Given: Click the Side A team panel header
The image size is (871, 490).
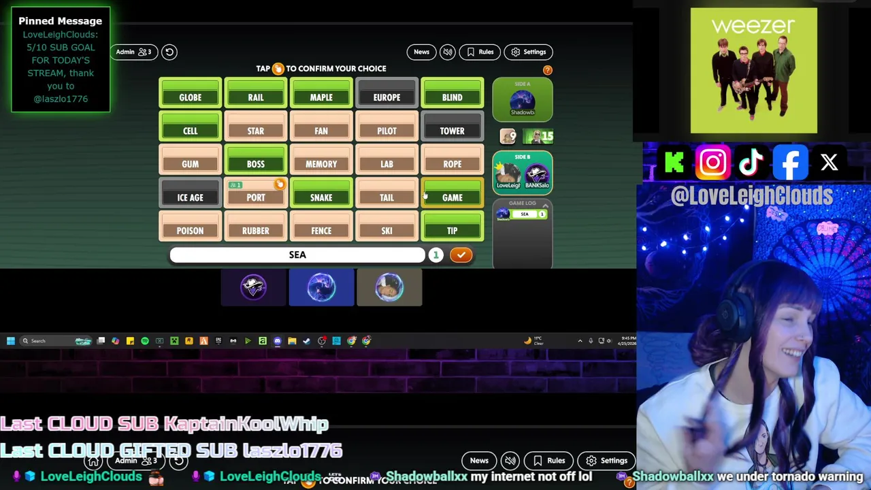Looking at the screenshot, I should pyautogui.click(x=523, y=84).
